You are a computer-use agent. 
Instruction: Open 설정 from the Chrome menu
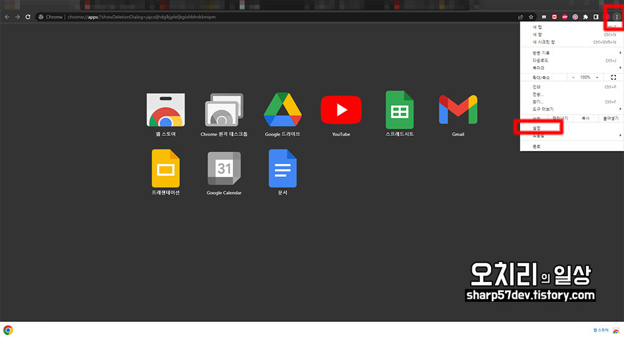click(572, 128)
